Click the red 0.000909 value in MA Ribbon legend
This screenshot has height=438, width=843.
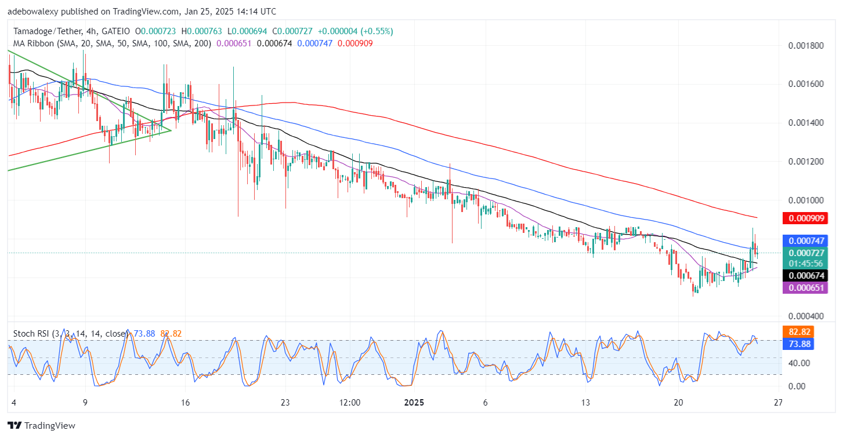pos(355,43)
